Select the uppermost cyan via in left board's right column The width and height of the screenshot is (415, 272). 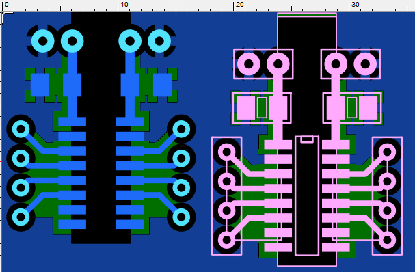[x=181, y=129]
